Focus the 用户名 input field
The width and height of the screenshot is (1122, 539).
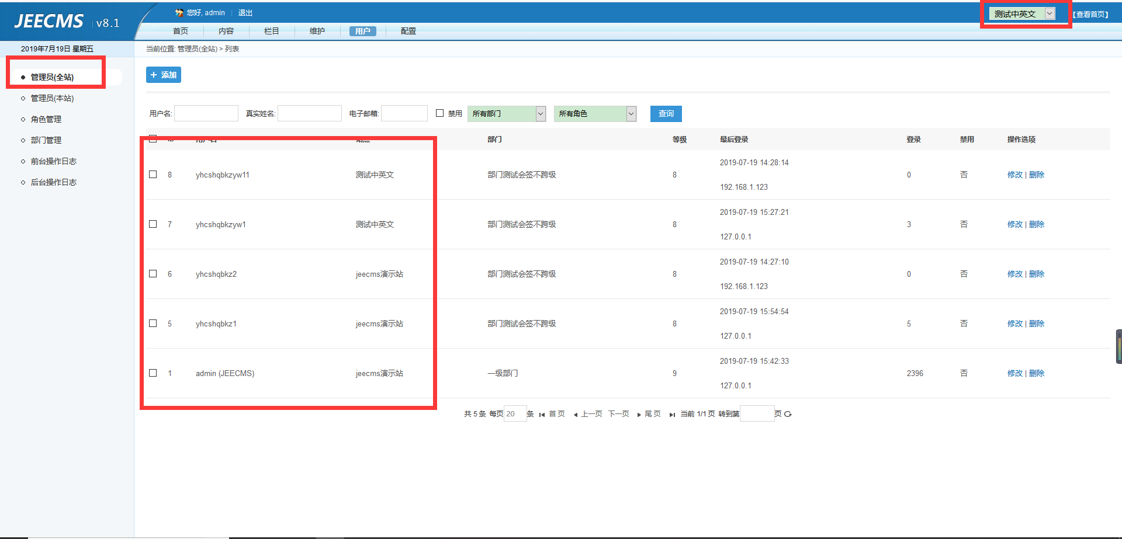(x=206, y=113)
